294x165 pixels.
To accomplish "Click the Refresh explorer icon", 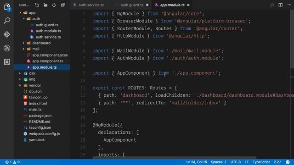I will pos(54,5).
